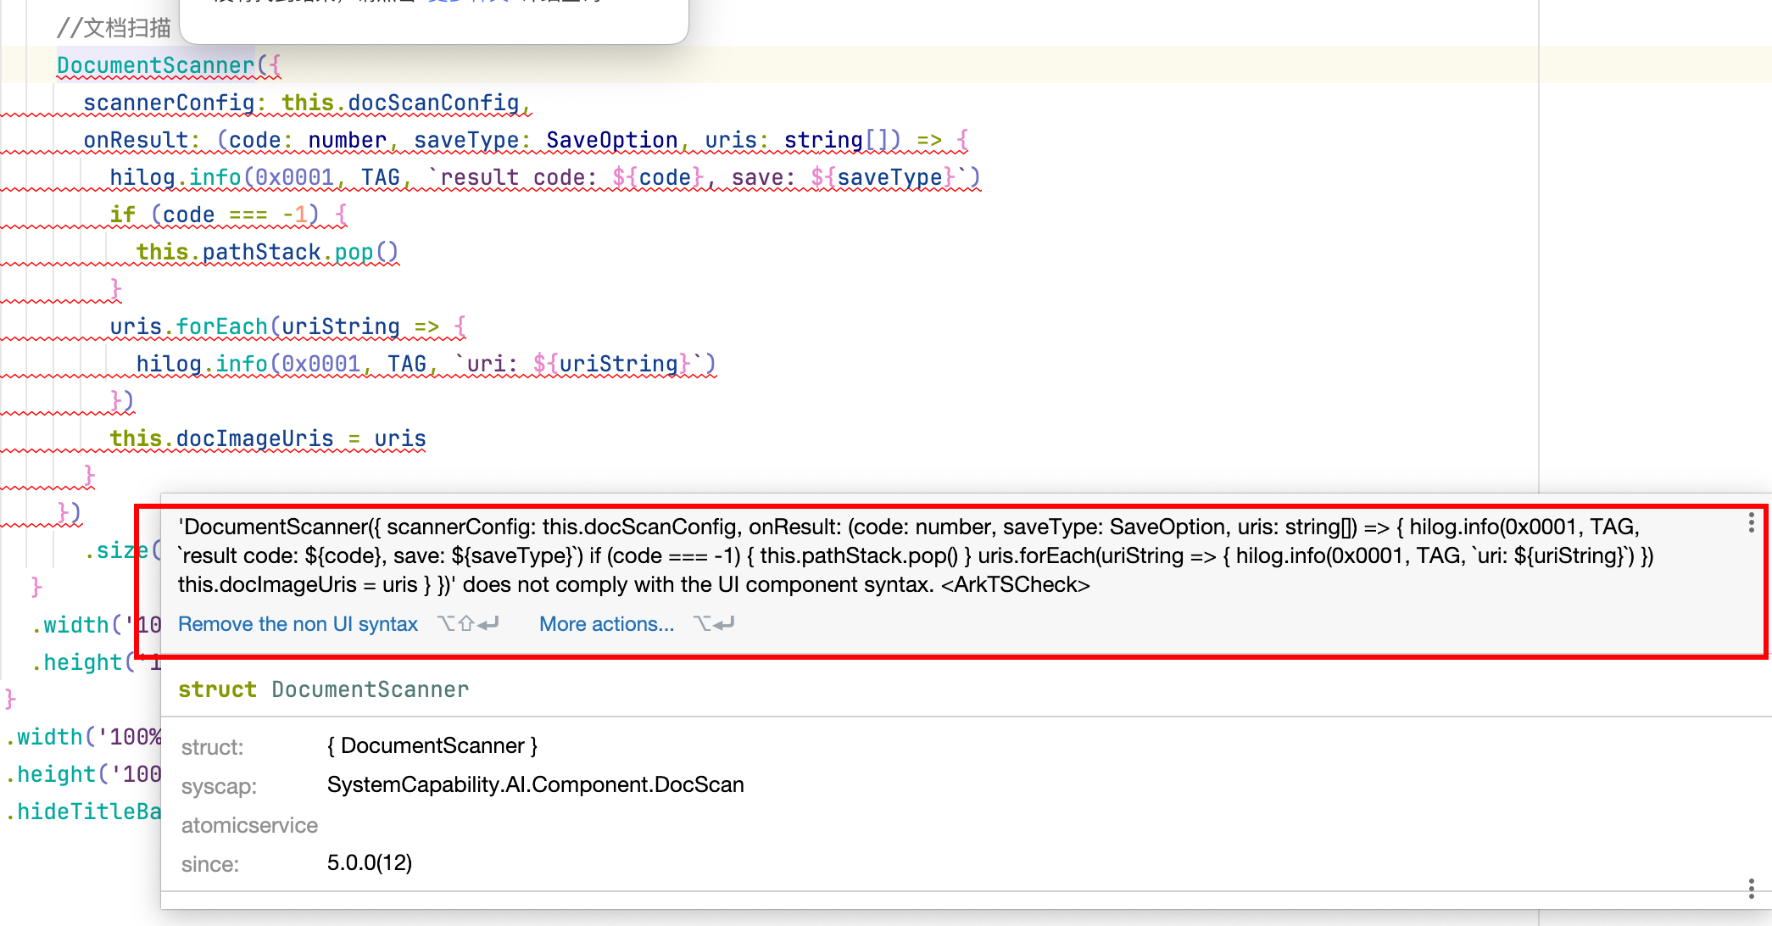Click the atomicservice label in the documentation
This screenshot has width=1772, height=926.
click(248, 824)
